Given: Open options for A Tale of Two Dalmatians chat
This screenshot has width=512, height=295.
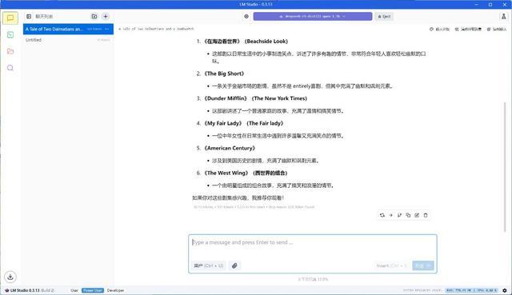Looking at the screenshot, I should [106, 29].
